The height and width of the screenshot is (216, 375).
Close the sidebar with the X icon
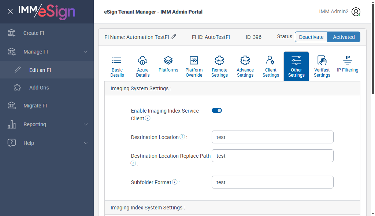(10, 11)
